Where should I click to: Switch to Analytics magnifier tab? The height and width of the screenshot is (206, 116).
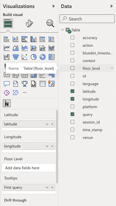coord(50,23)
